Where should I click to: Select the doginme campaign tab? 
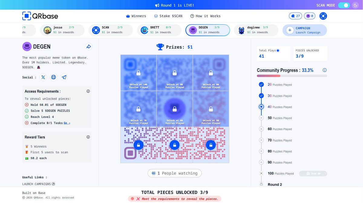(x=256, y=30)
